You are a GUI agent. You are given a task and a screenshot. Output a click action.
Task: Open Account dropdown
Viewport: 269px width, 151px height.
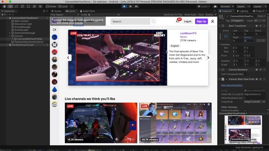227,6
